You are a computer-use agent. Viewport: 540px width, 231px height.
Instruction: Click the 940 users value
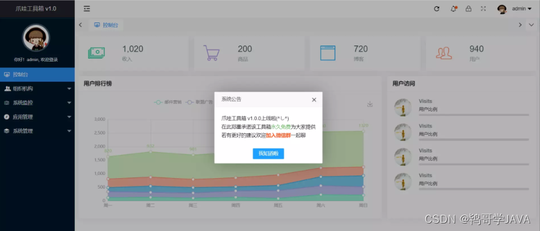coord(476,49)
